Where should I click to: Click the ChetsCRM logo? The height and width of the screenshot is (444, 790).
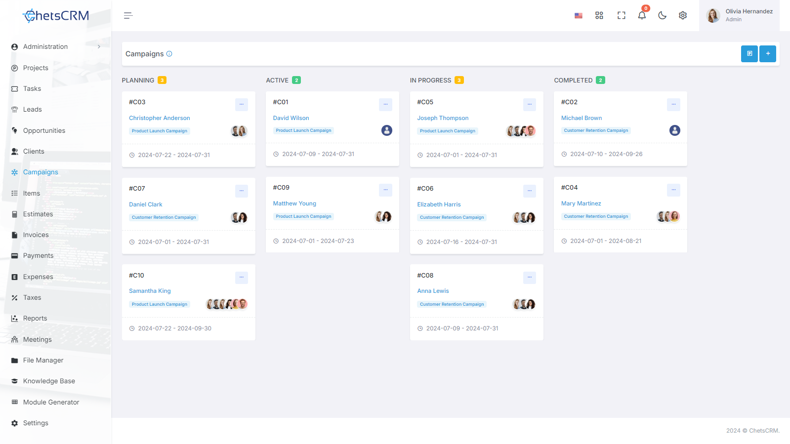[x=56, y=16]
